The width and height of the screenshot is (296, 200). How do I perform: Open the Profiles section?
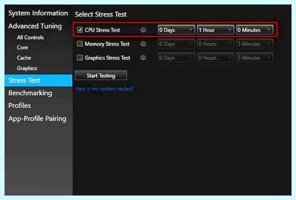(20, 106)
